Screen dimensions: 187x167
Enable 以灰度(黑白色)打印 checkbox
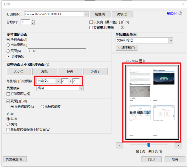(91, 22)
